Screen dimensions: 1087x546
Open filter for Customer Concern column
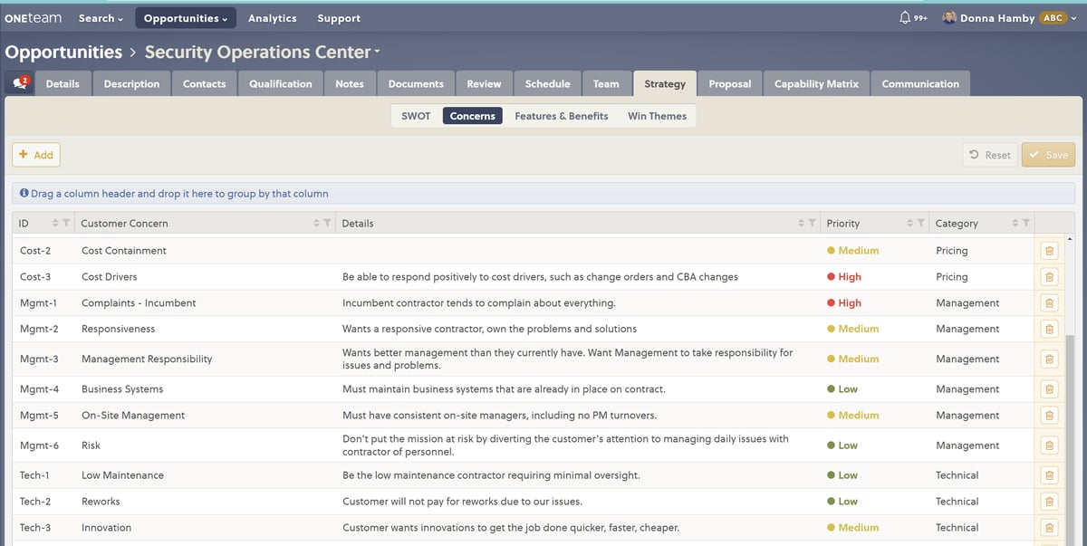(326, 224)
